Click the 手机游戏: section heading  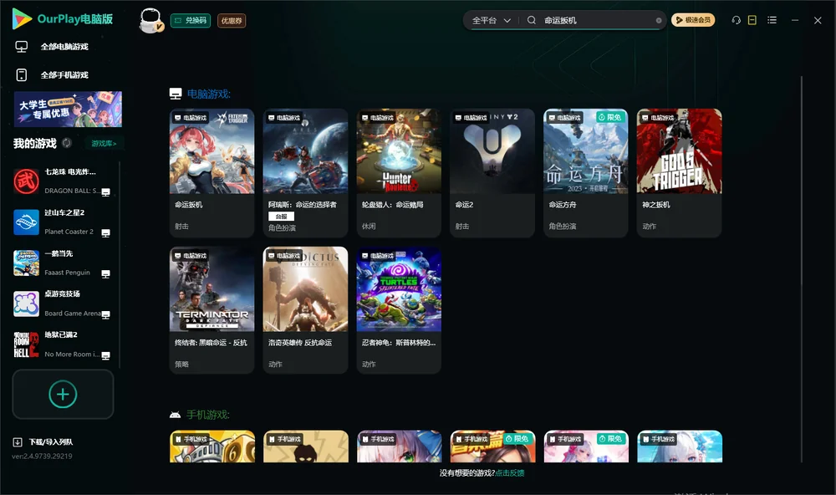coord(208,415)
